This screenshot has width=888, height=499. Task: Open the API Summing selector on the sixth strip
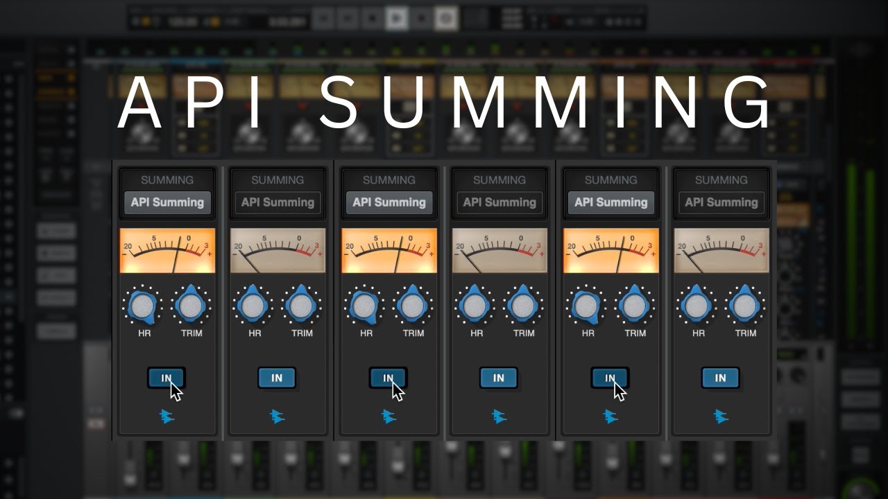[x=721, y=202]
